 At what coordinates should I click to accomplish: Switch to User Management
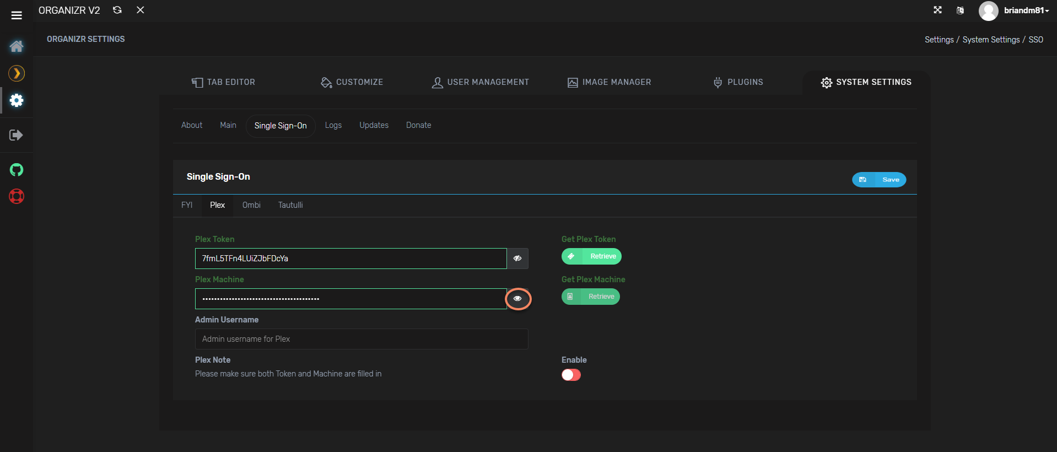pos(480,82)
